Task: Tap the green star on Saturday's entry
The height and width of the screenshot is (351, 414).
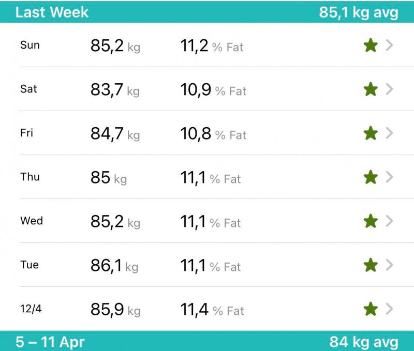Action: tap(371, 89)
